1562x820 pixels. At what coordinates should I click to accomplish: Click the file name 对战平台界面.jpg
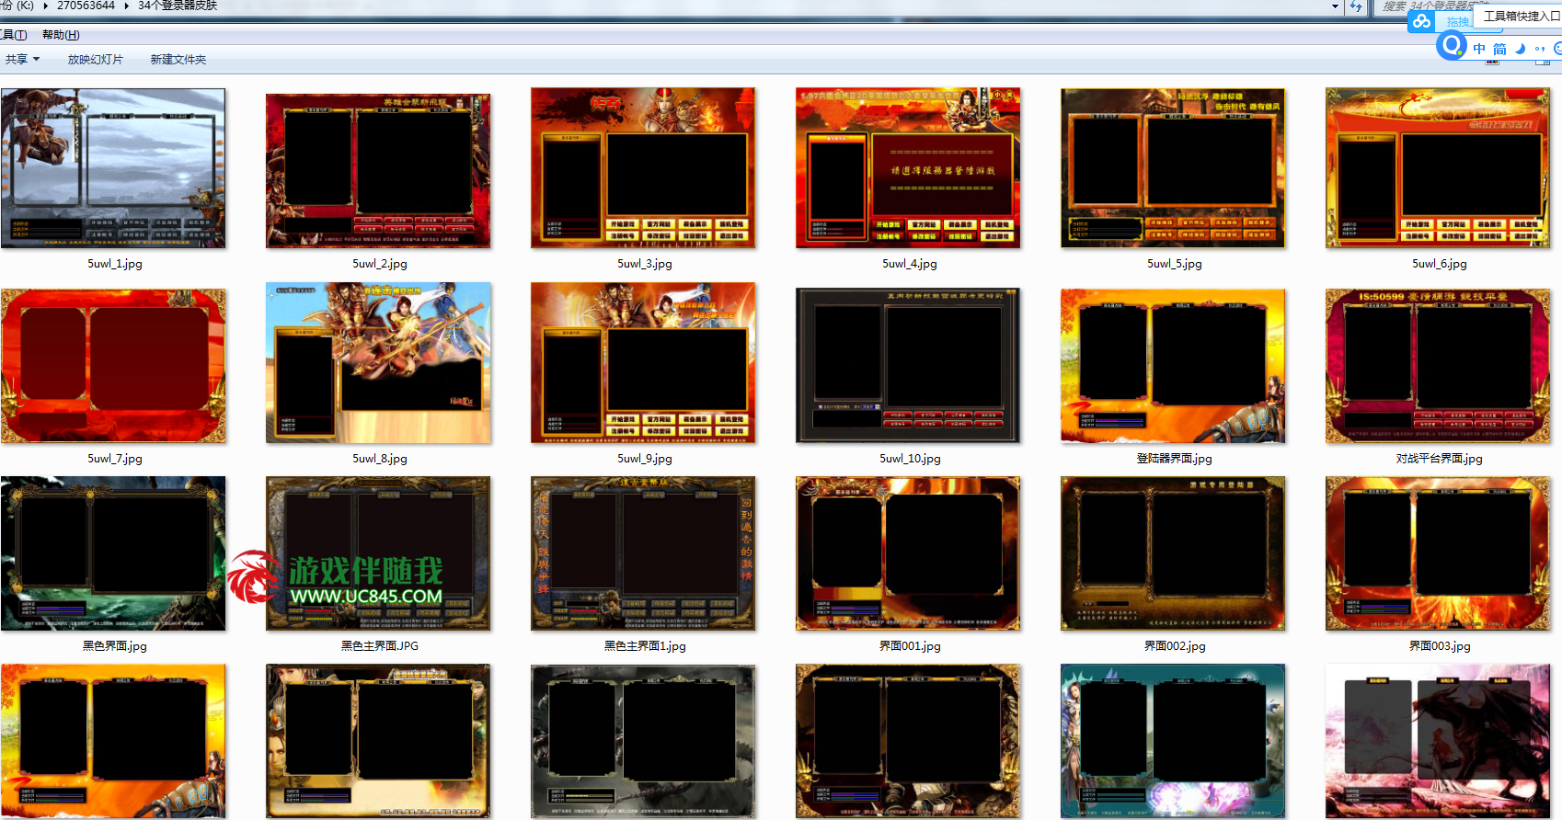pyautogui.click(x=1440, y=459)
